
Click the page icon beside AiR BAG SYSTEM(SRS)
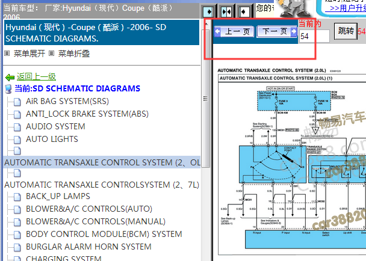17,102
